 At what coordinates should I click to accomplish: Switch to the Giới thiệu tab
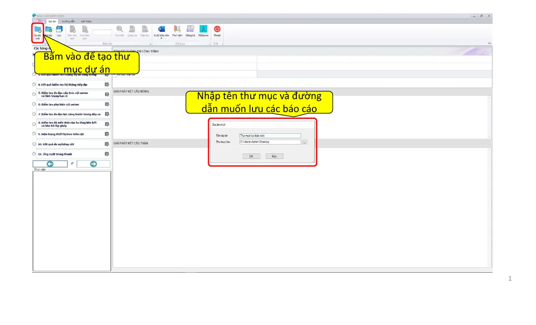pyautogui.click(x=86, y=21)
